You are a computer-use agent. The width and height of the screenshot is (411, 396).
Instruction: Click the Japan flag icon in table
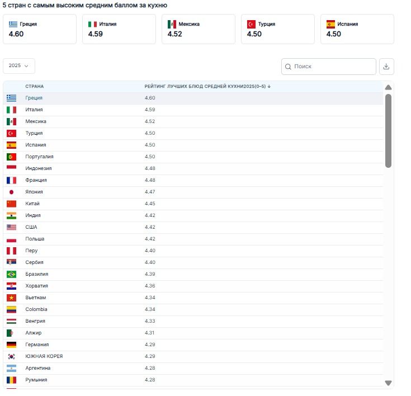[x=11, y=192]
